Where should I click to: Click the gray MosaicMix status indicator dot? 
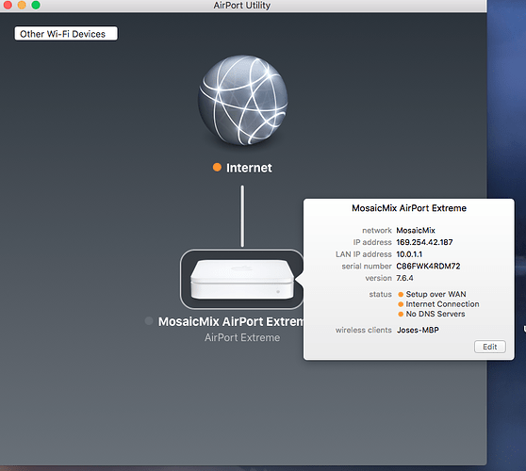149,321
